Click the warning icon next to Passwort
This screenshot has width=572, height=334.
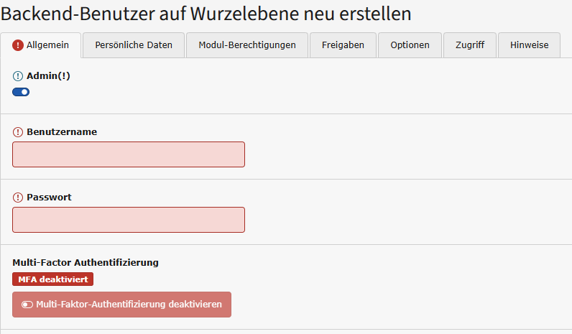(x=18, y=198)
